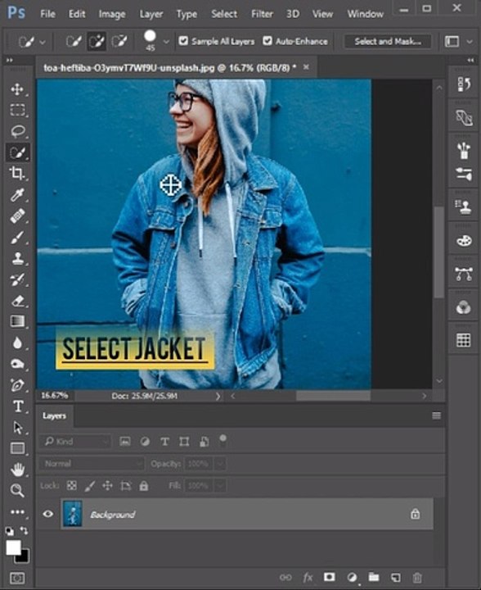Select the Clone Stamp tool
This screenshot has height=590, width=481.
17,258
